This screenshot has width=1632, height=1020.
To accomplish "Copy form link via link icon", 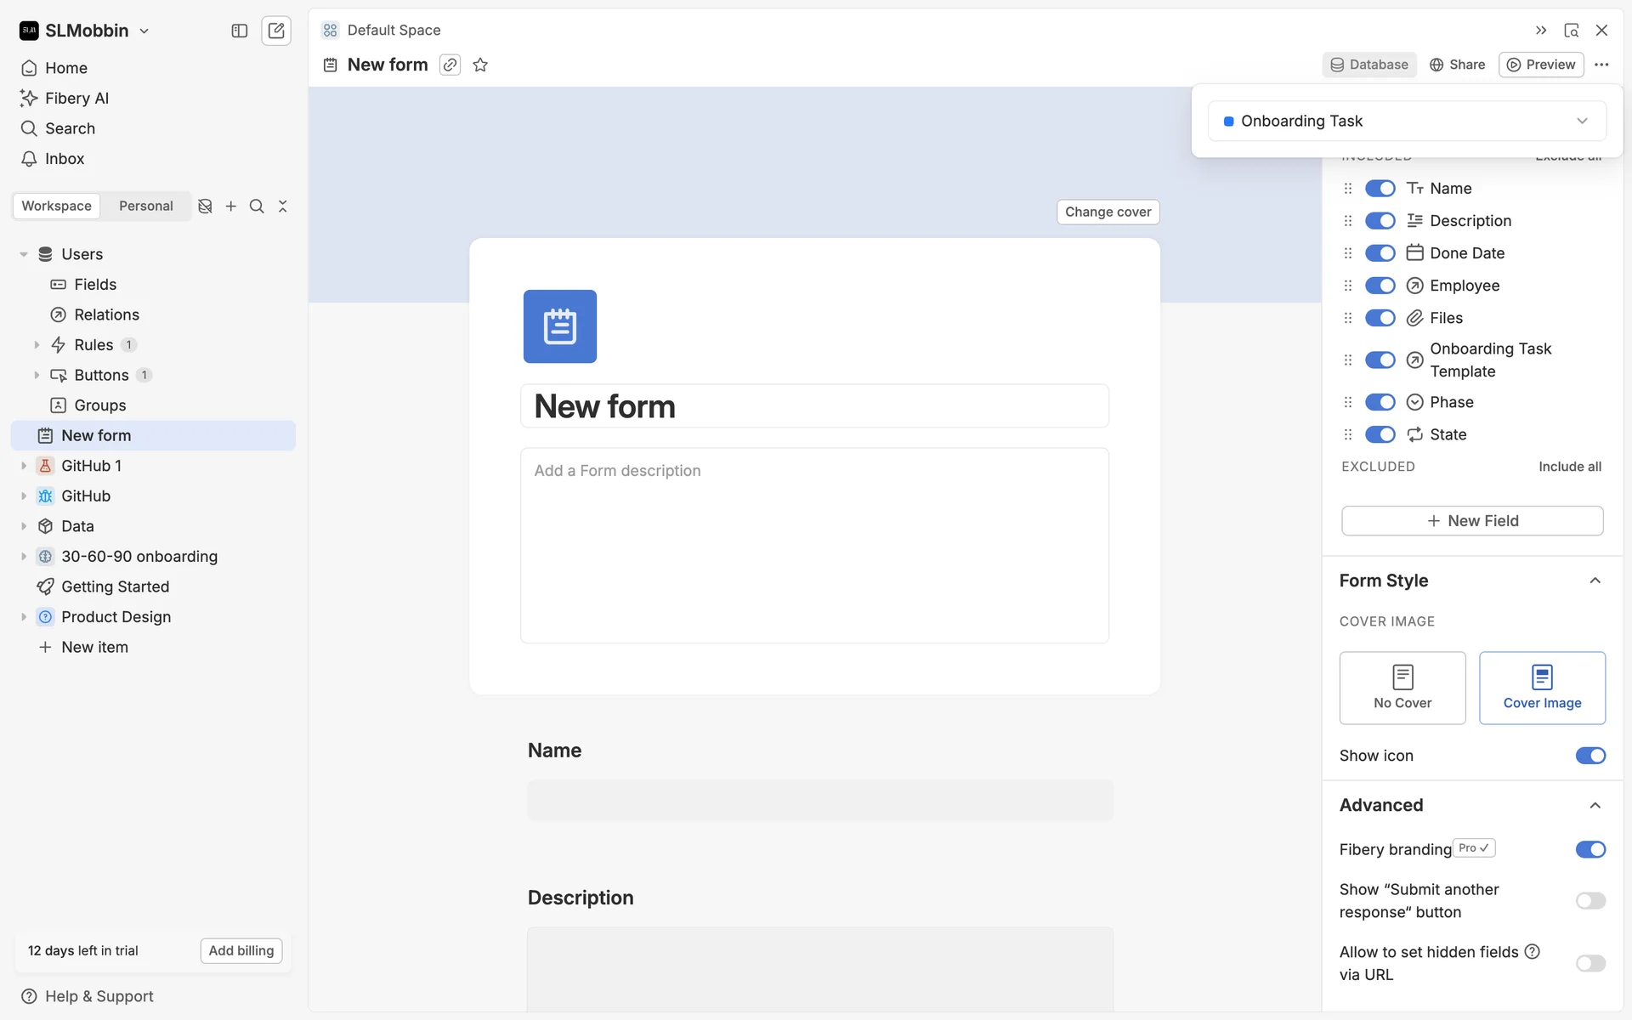I will coord(450,65).
